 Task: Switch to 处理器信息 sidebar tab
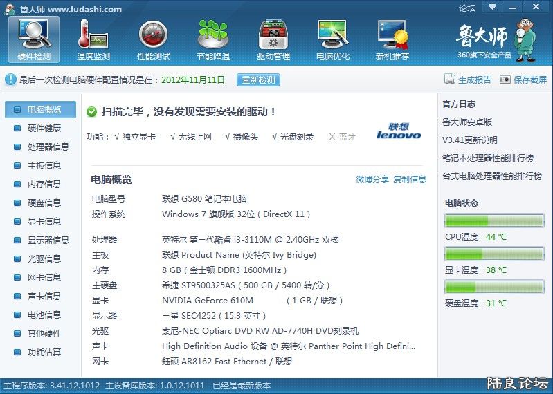coord(48,147)
